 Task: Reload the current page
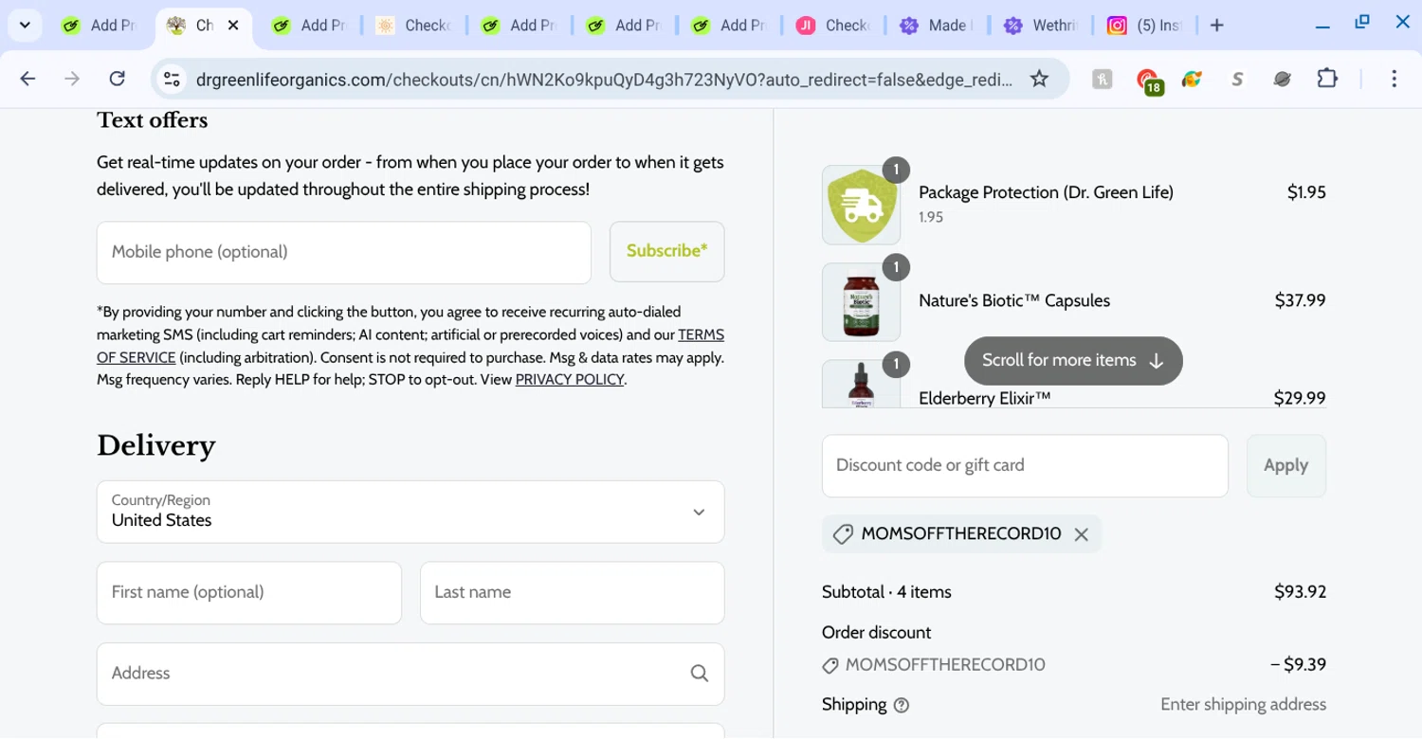pos(117,79)
